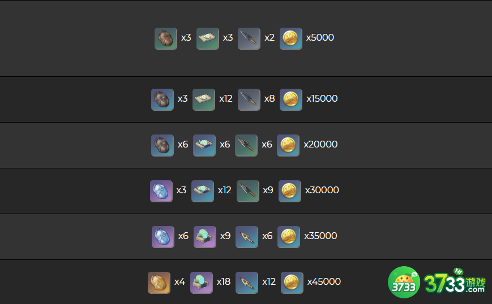Select the golden ore icon next to x4
This screenshot has width=492, height=304.
click(159, 283)
